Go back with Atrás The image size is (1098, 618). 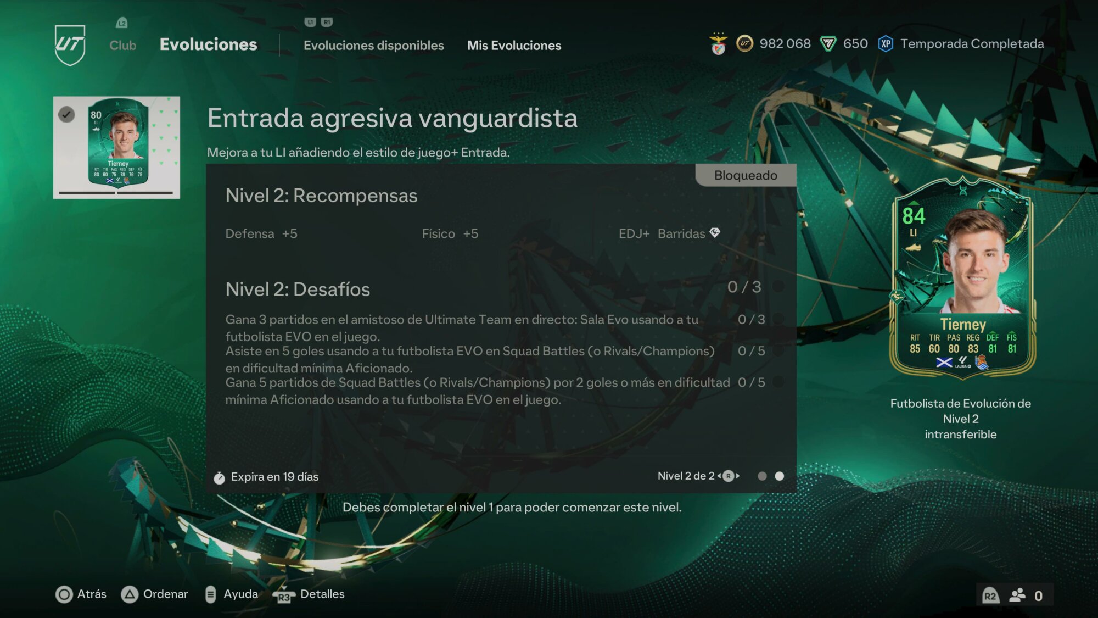pyautogui.click(x=92, y=594)
